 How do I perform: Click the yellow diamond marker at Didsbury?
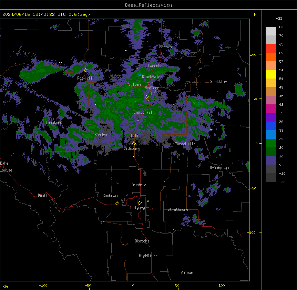tap(134, 144)
